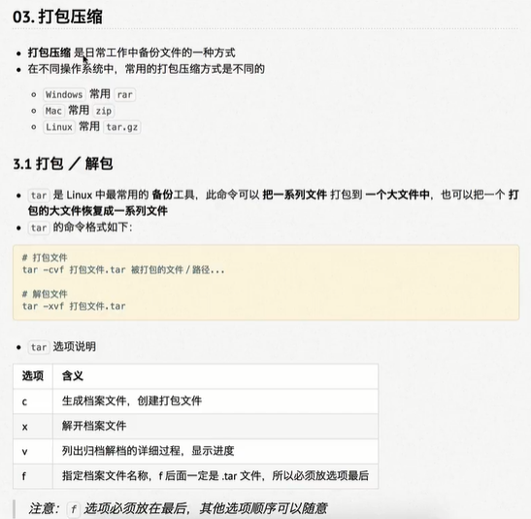Select the 'rar' inline code tag
Viewport: 531px width, 519px height.
click(x=124, y=94)
